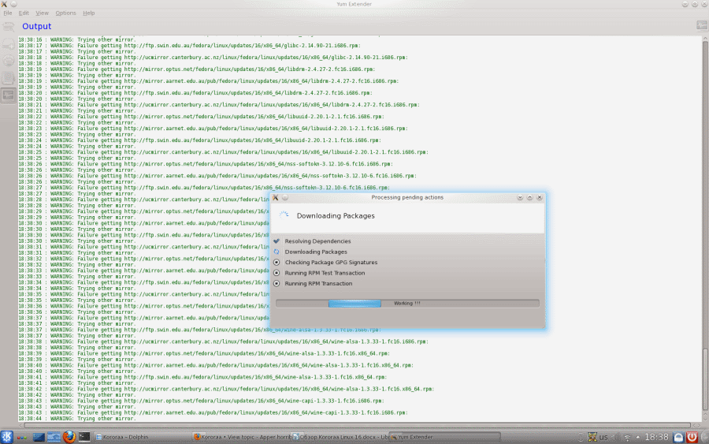Click the Running RPM Test Transaction step

325,273
